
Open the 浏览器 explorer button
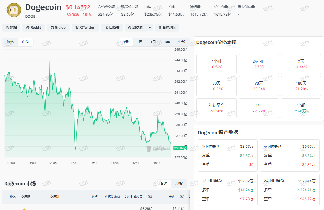(136, 28)
